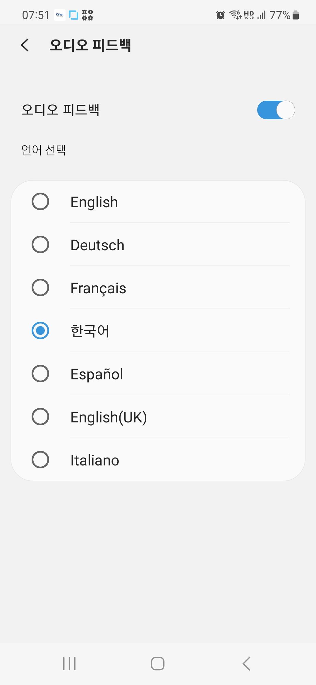Tap the CVnet notification icon
316x685 pixels.
pyautogui.click(x=60, y=15)
